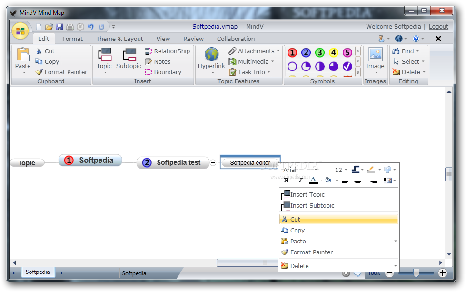
Task: Choose Insert Subtopic in context menu
Action: point(339,206)
